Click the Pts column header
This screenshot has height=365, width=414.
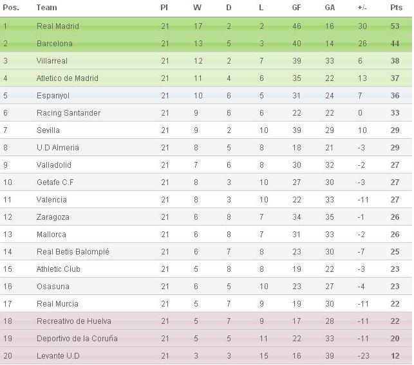click(x=396, y=7)
